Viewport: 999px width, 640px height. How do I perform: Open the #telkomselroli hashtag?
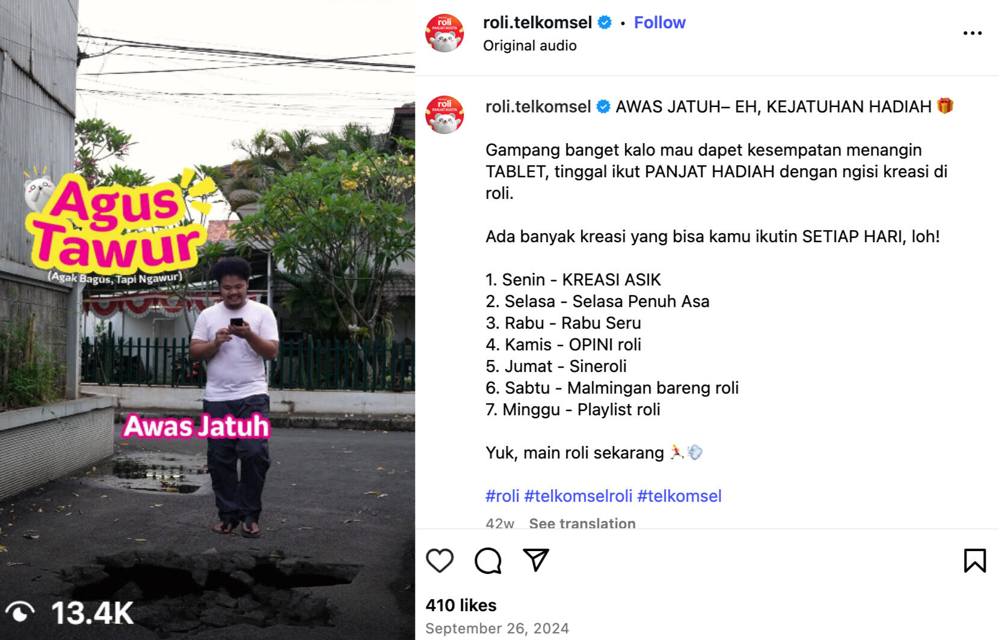pyautogui.click(x=578, y=496)
